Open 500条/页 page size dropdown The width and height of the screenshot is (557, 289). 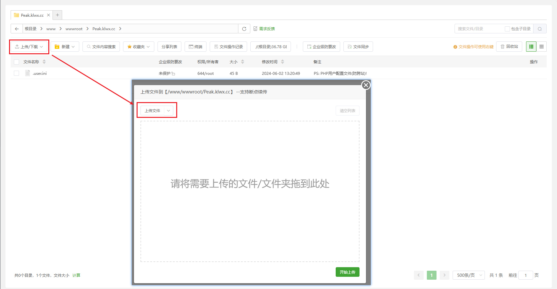point(469,275)
